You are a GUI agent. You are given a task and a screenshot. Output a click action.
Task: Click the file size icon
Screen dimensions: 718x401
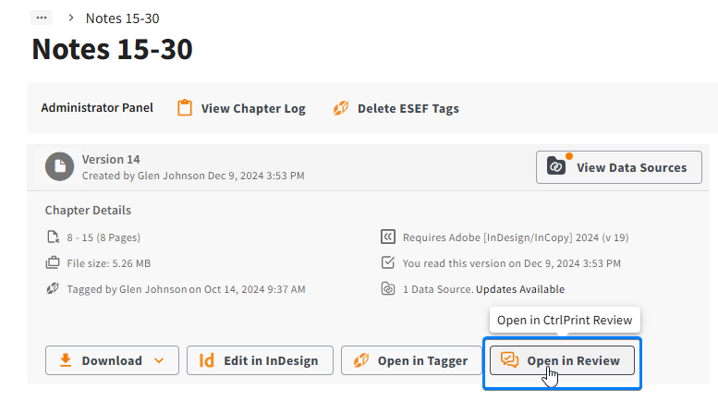pyautogui.click(x=53, y=262)
